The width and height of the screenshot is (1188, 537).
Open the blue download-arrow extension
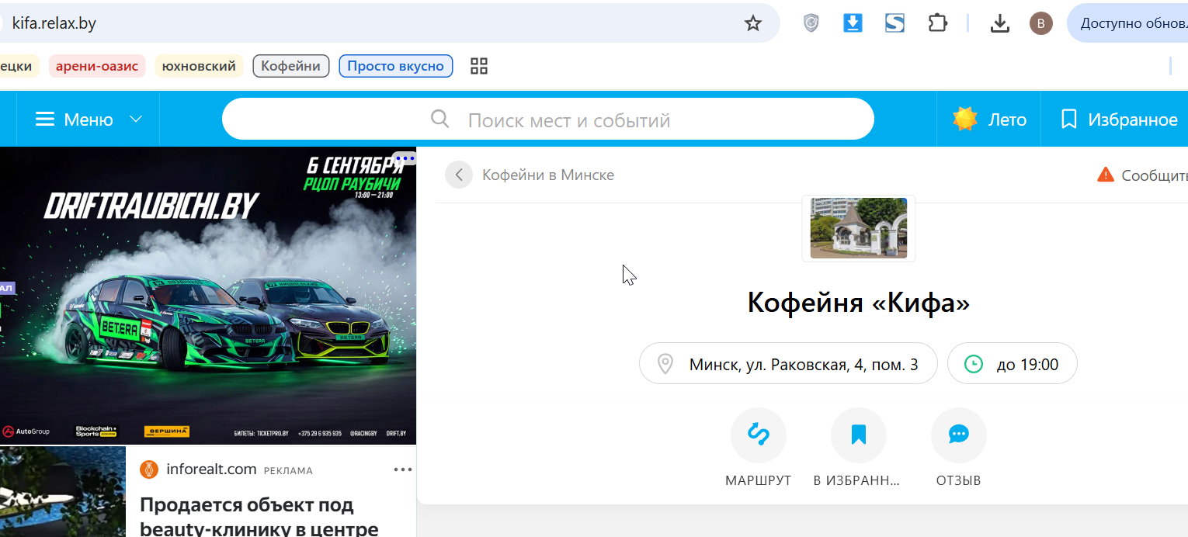853,23
